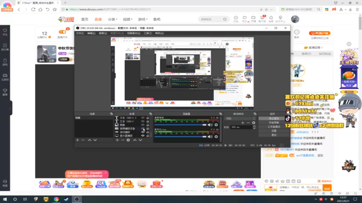Go to browser home page icon
Screen dimensions: 362x203
pos(40,9)
